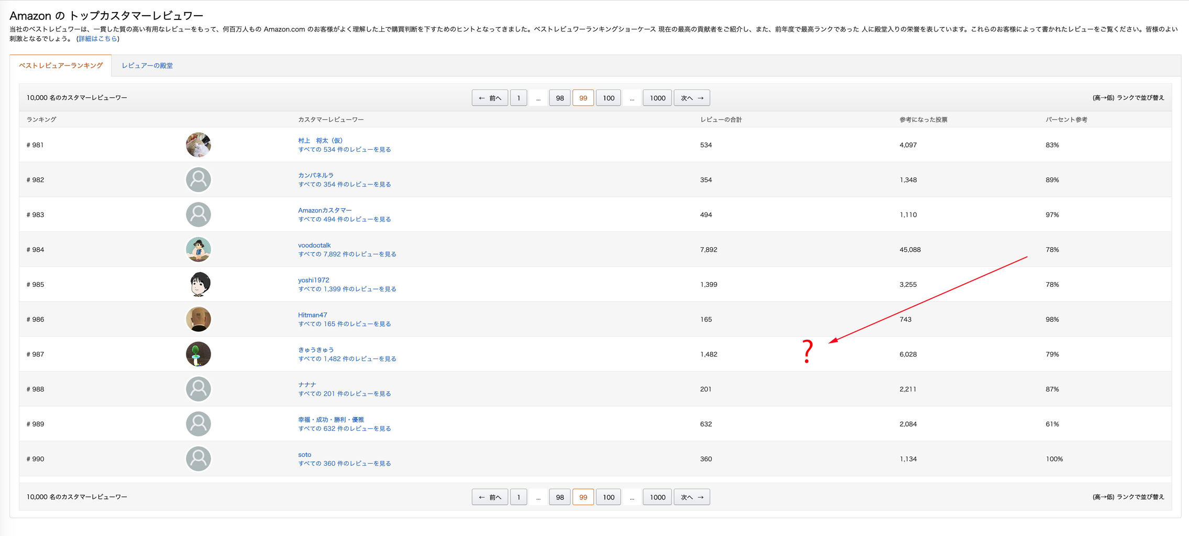This screenshot has height=536, width=1189.
Task: Open Hitman47's avatar image
Action: tap(199, 319)
